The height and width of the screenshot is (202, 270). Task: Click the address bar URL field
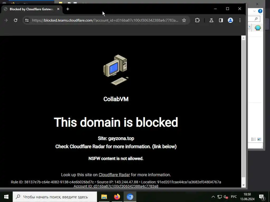coord(105,20)
